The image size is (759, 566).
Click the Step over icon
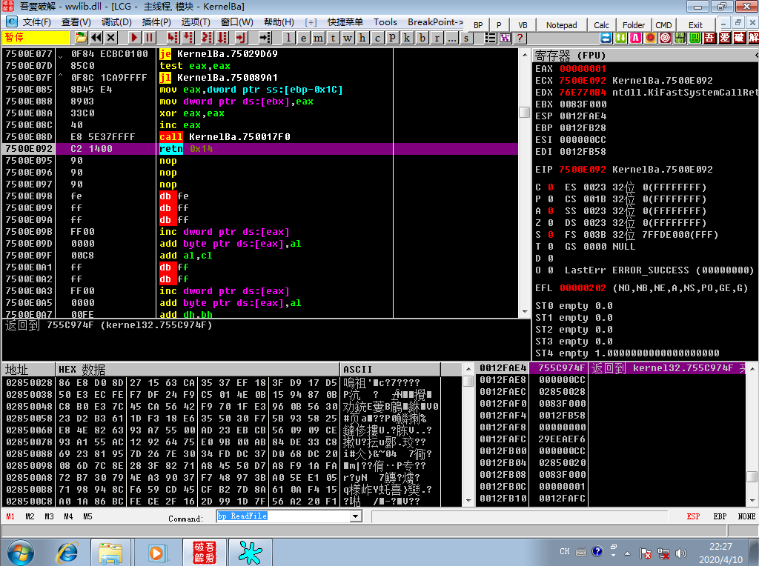pos(188,38)
